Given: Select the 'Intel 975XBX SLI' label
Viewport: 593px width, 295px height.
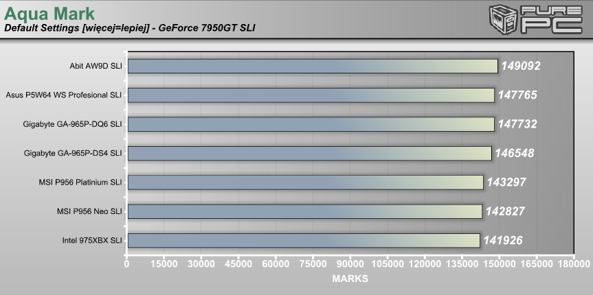Looking at the screenshot, I should tap(92, 241).
